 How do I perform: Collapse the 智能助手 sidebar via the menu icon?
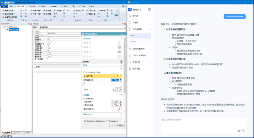click(x=149, y=10)
